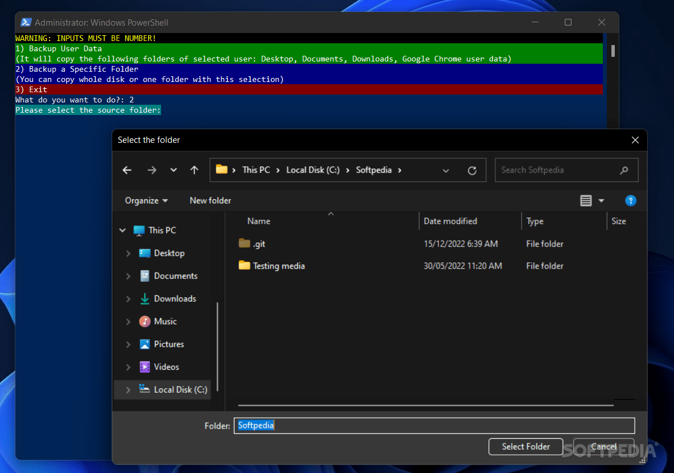
Task: Expand the Desktop tree node
Action: [128, 253]
